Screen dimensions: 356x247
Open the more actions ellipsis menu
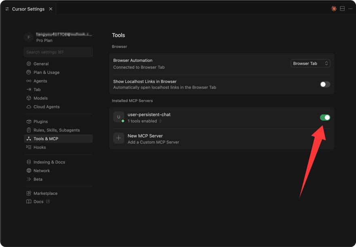pos(350,9)
